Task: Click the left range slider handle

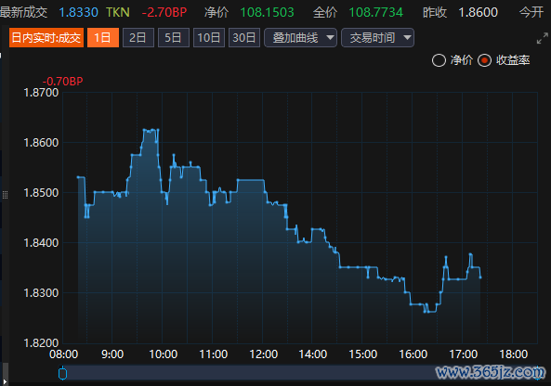Action: [62, 373]
